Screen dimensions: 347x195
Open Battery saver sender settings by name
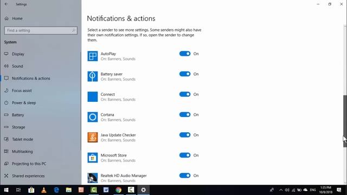(112, 74)
